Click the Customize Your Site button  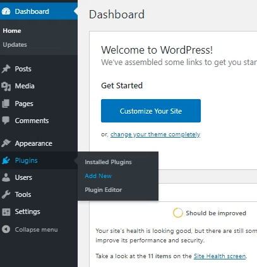151,111
